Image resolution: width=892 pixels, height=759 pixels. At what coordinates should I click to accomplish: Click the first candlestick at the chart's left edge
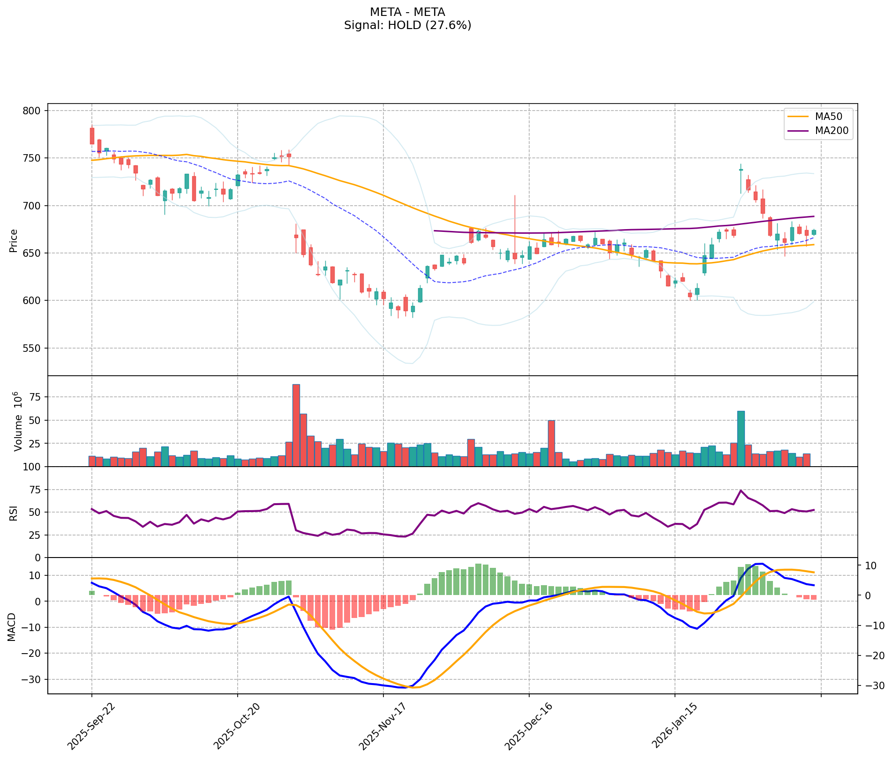point(92,136)
